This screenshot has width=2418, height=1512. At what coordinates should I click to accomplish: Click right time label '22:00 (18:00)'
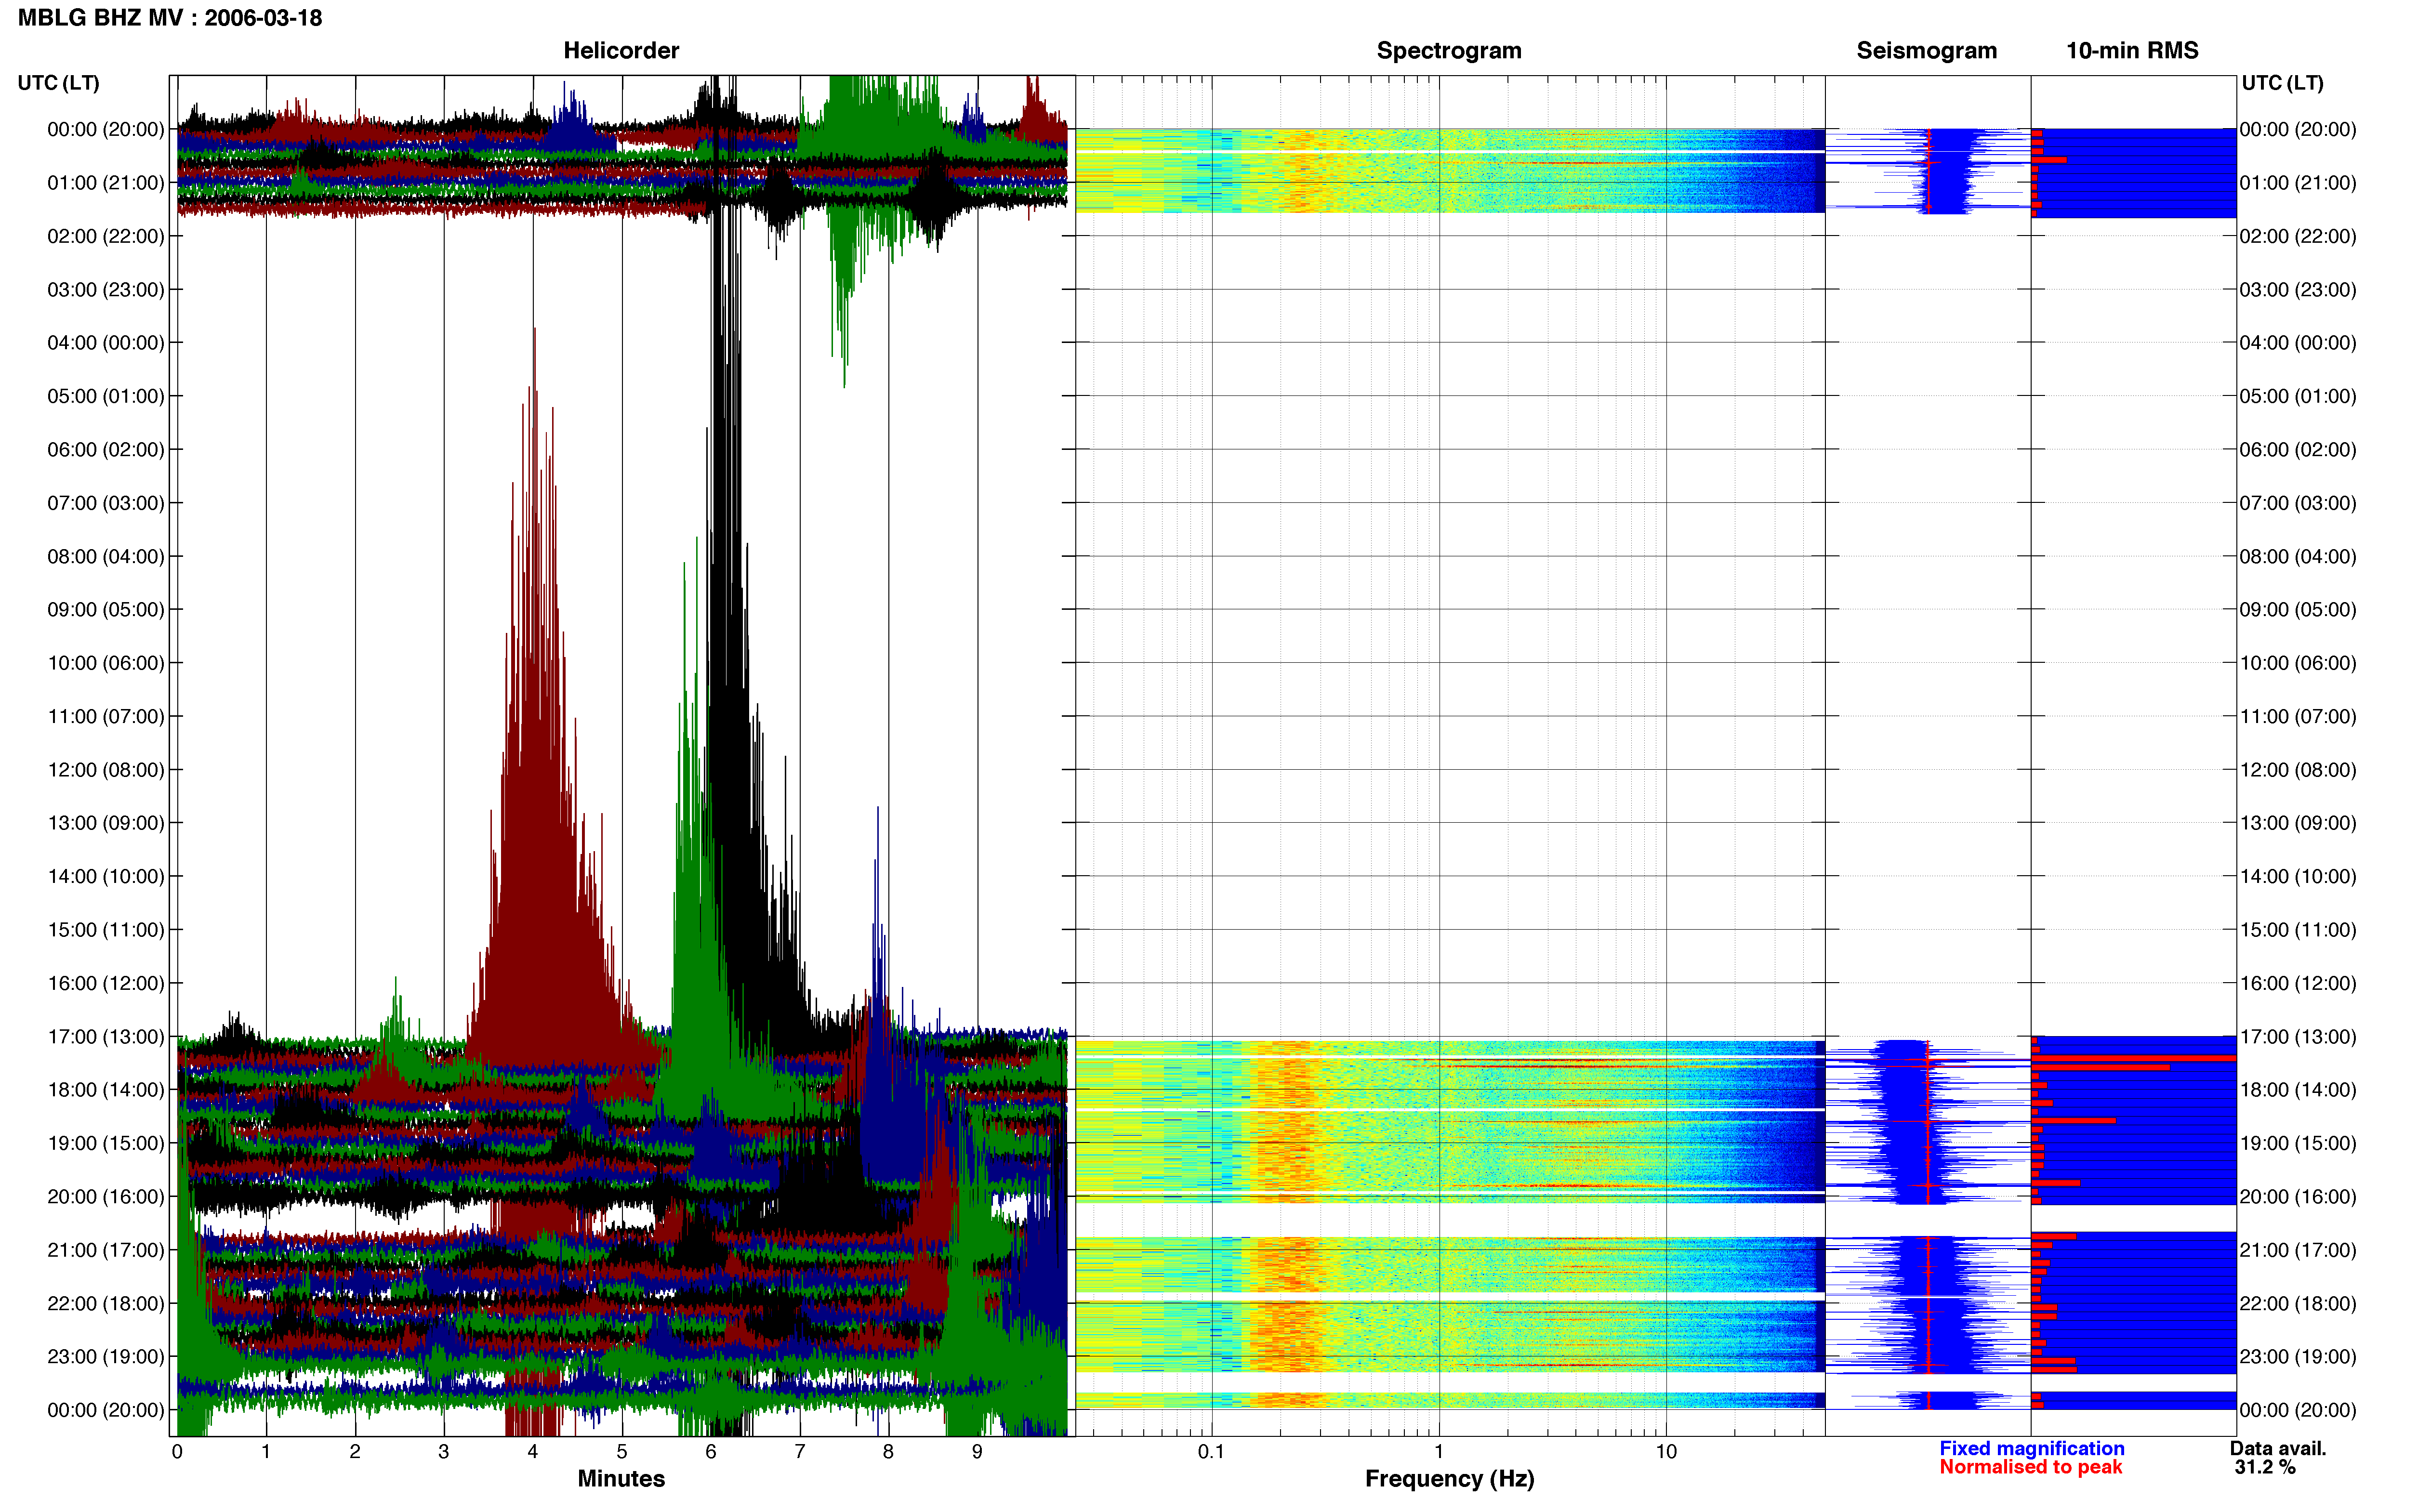coord(2298,1303)
